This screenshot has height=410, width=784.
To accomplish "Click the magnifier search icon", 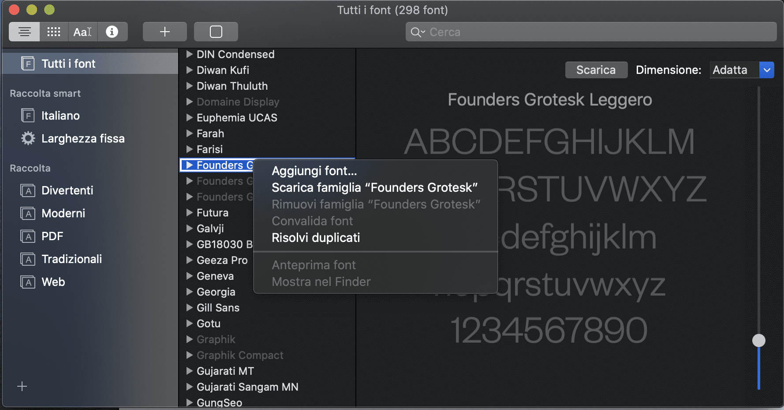I will 417,32.
